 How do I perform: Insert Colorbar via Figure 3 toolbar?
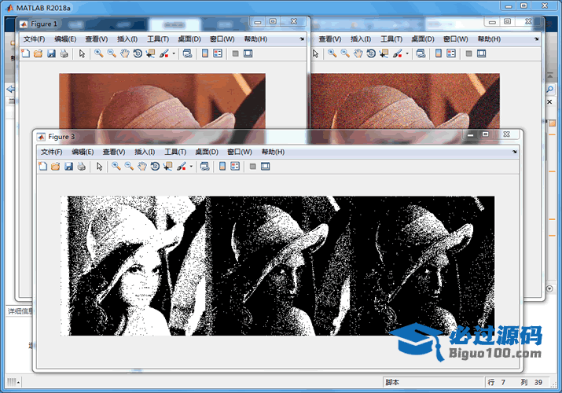(x=222, y=166)
